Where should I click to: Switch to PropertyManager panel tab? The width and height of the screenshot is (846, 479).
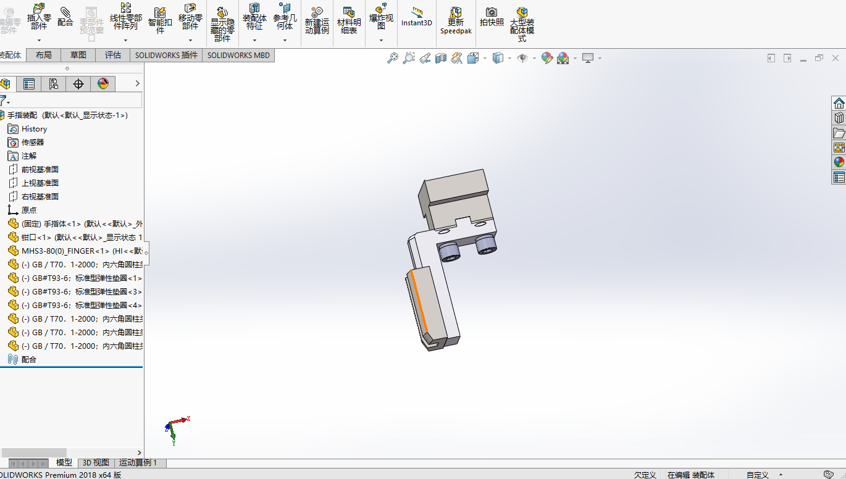coord(29,84)
